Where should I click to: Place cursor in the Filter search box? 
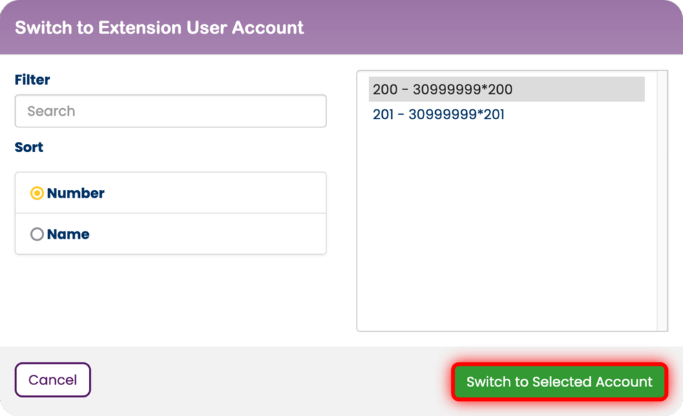click(170, 111)
